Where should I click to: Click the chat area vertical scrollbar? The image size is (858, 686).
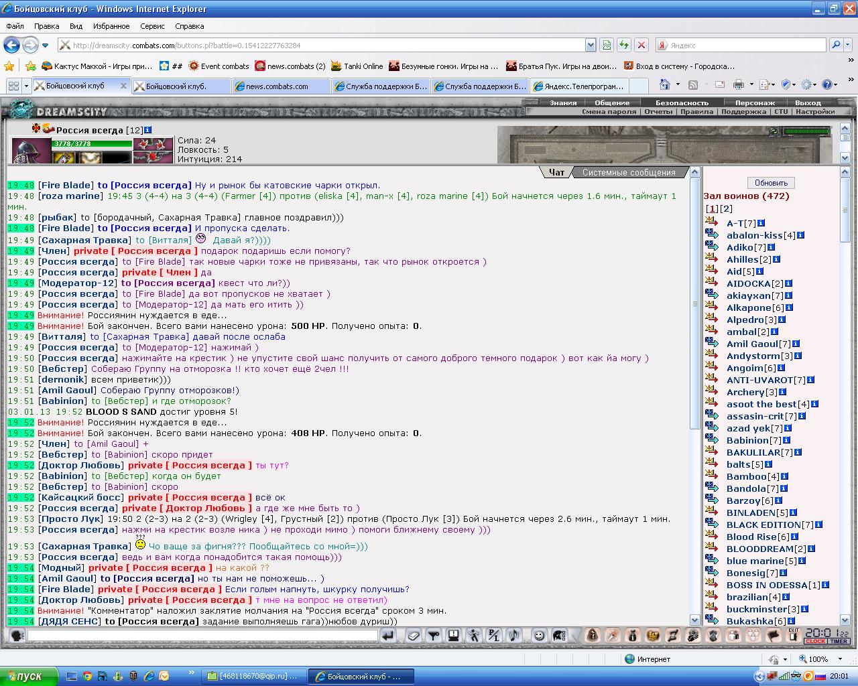tap(695, 395)
